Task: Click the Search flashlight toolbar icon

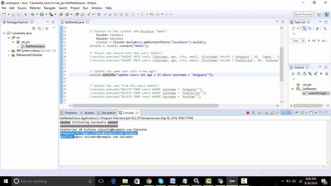Action: pyautogui.click(x=88, y=14)
